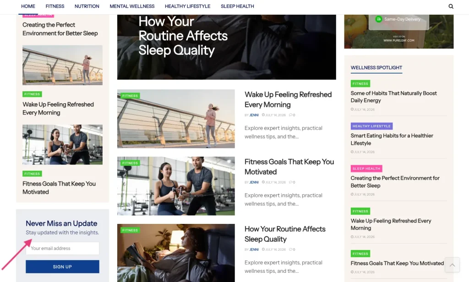Image resolution: width=469 pixels, height=282 pixels.
Task: Click comment bubble icon under Wake Up article
Action: 291,115
